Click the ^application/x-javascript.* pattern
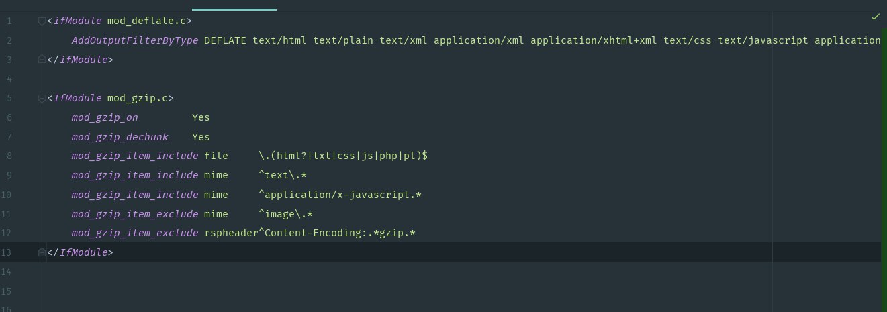Viewport: 887px width, 312px height. click(x=340, y=195)
